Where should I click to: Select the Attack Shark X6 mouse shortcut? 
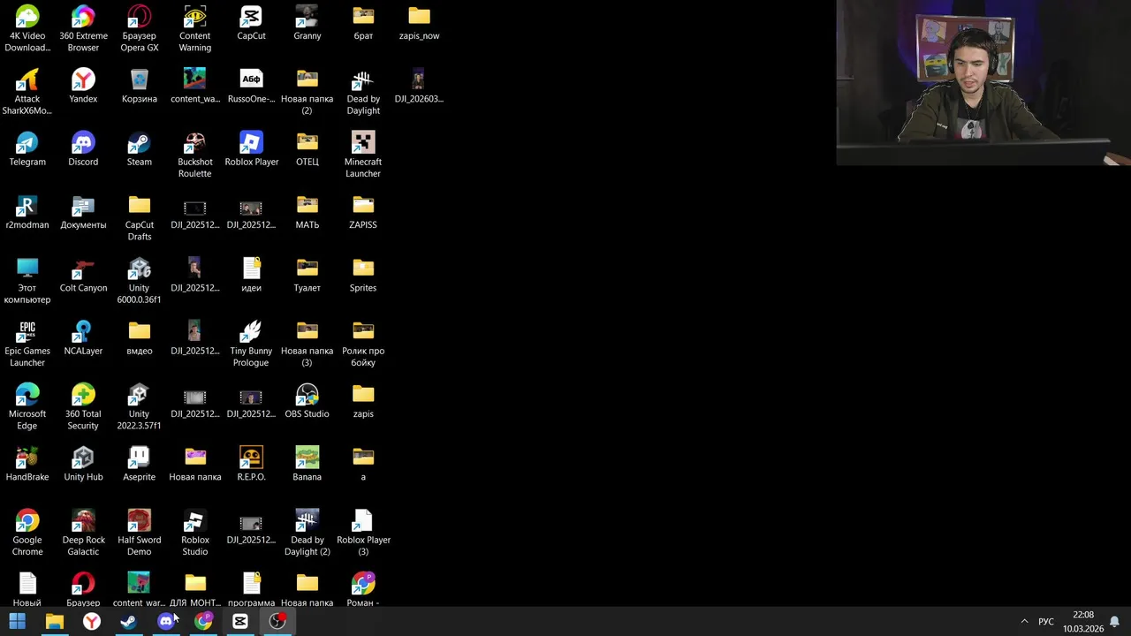coord(27,92)
